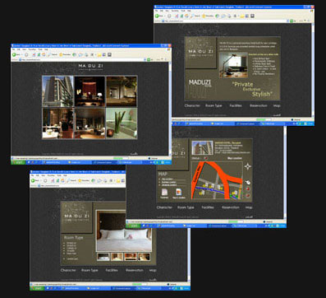Open the Favorites menu in the Room Type window
Image resolution: width=326 pixels, height=298 pixels.
pyautogui.click(x=51, y=175)
